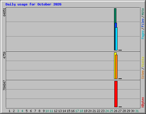Click weekend day 11 on the x-axis
The width and height of the screenshot is (146, 114).
pyautogui.click(x=51, y=111)
